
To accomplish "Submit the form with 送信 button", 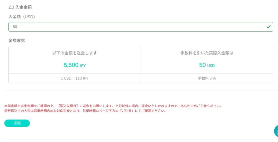I will 17,123.
